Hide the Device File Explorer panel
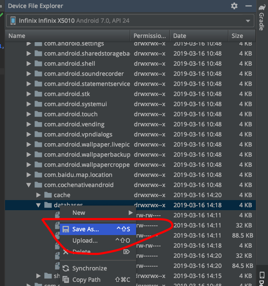The image size is (268, 286). (x=249, y=6)
